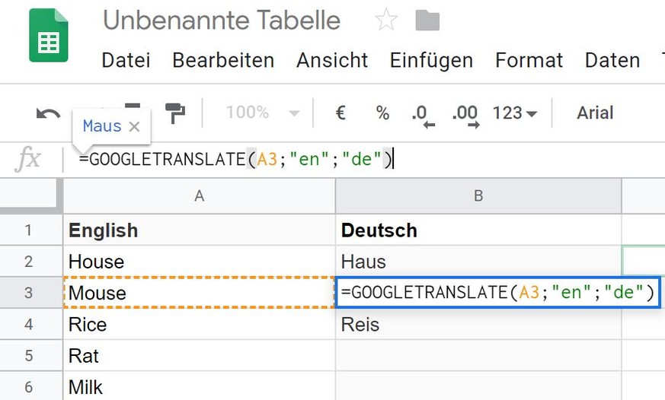Apply percent format to the cell
665x400 pixels.
[x=382, y=113]
